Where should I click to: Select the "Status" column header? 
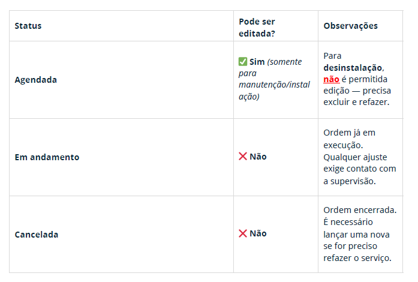click(28, 26)
